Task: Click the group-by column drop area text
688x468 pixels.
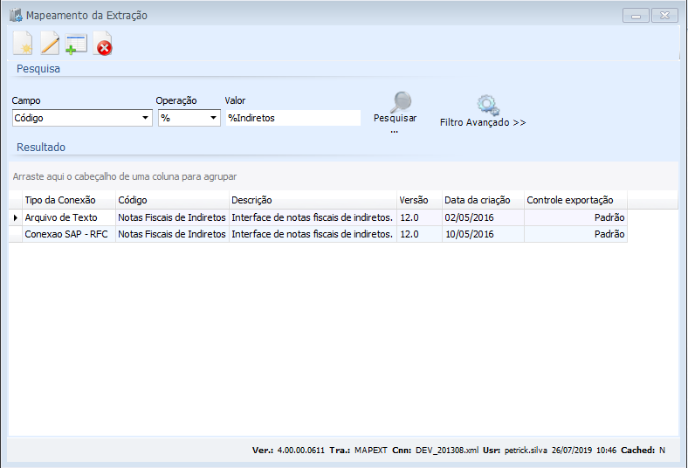Action: (x=125, y=176)
